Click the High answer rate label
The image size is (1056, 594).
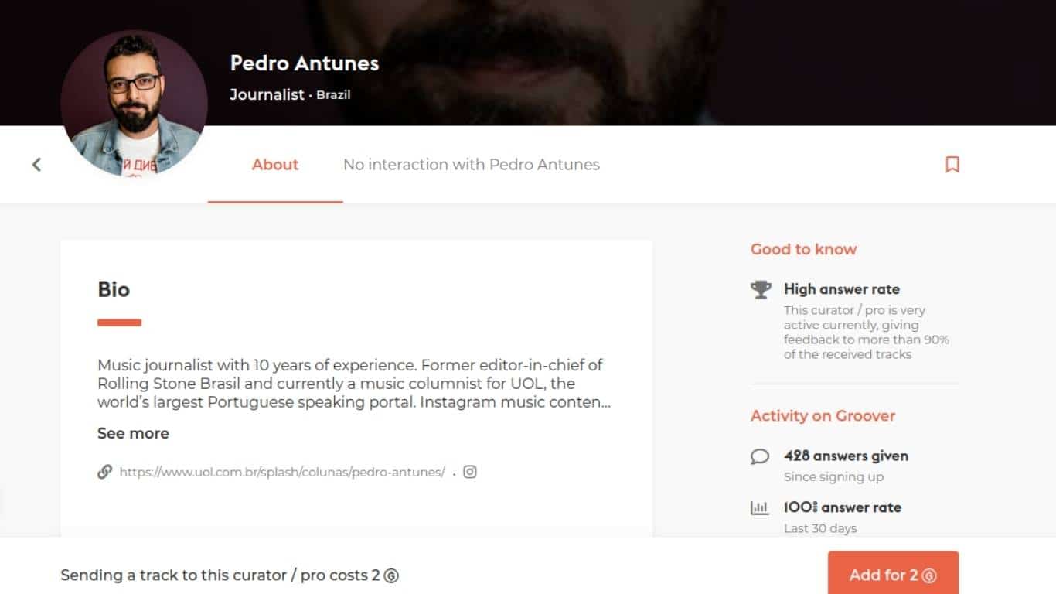point(842,289)
